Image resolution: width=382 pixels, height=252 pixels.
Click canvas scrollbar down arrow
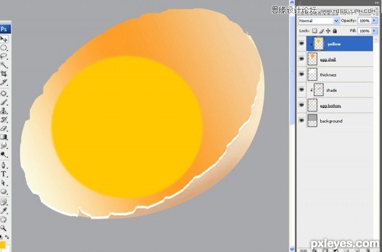pyautogui.click(x=292, y=249)
